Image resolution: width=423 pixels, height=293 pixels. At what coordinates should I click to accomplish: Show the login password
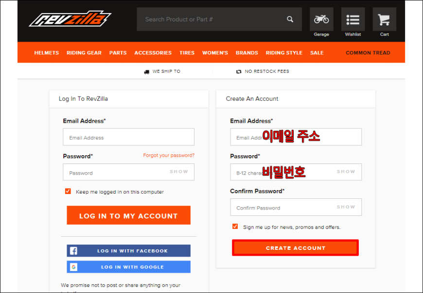[x=178, y=172]
